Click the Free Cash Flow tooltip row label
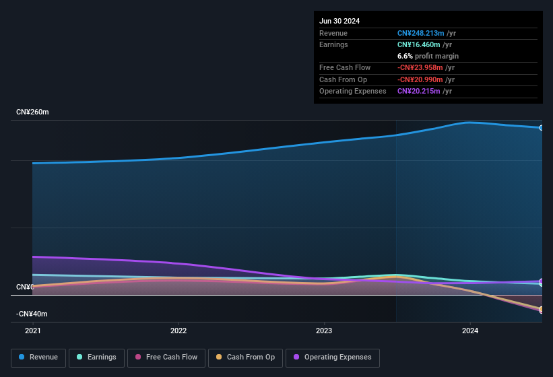The height and width of the screenshot is (377, 553). point(345,67)
